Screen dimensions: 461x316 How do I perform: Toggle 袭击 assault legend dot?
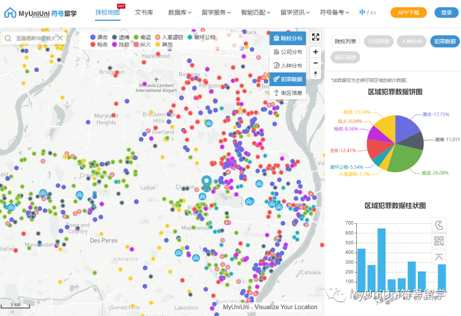(93, 37)
